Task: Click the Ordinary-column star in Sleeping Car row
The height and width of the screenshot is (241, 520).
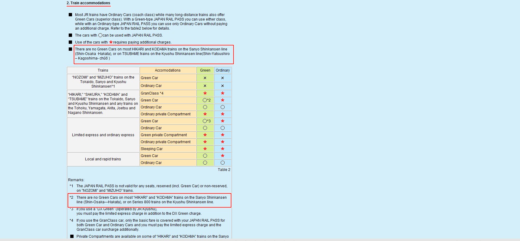Action: click(222, 149)
